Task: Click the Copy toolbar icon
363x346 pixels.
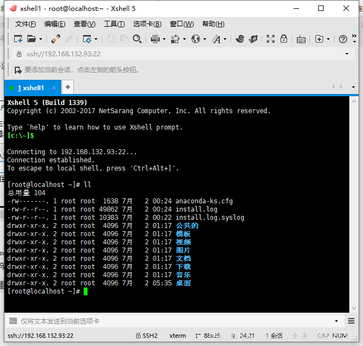Action: tap(111, 39)
